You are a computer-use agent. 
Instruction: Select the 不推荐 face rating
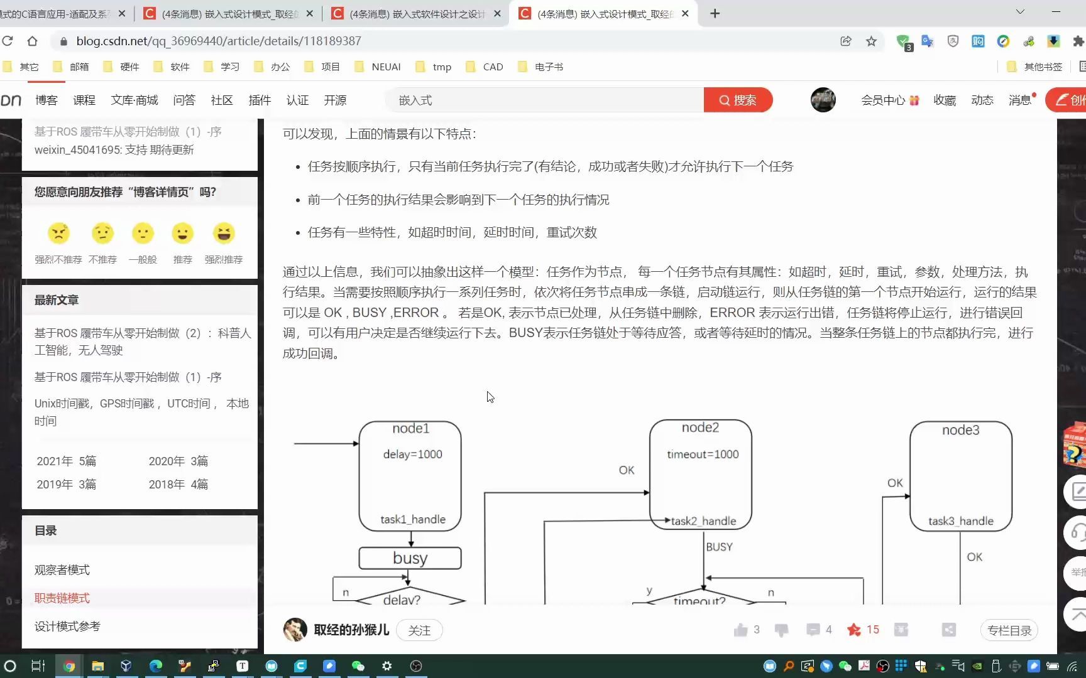pos(102,234)
